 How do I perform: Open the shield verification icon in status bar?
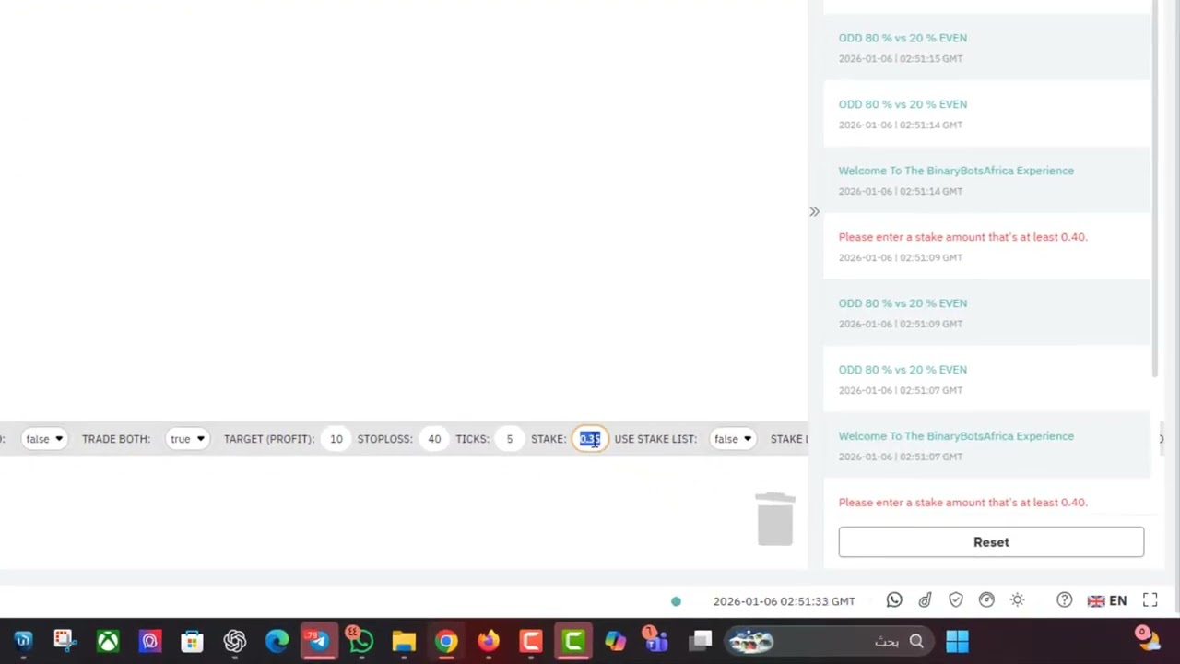click(x=956, y=600)
